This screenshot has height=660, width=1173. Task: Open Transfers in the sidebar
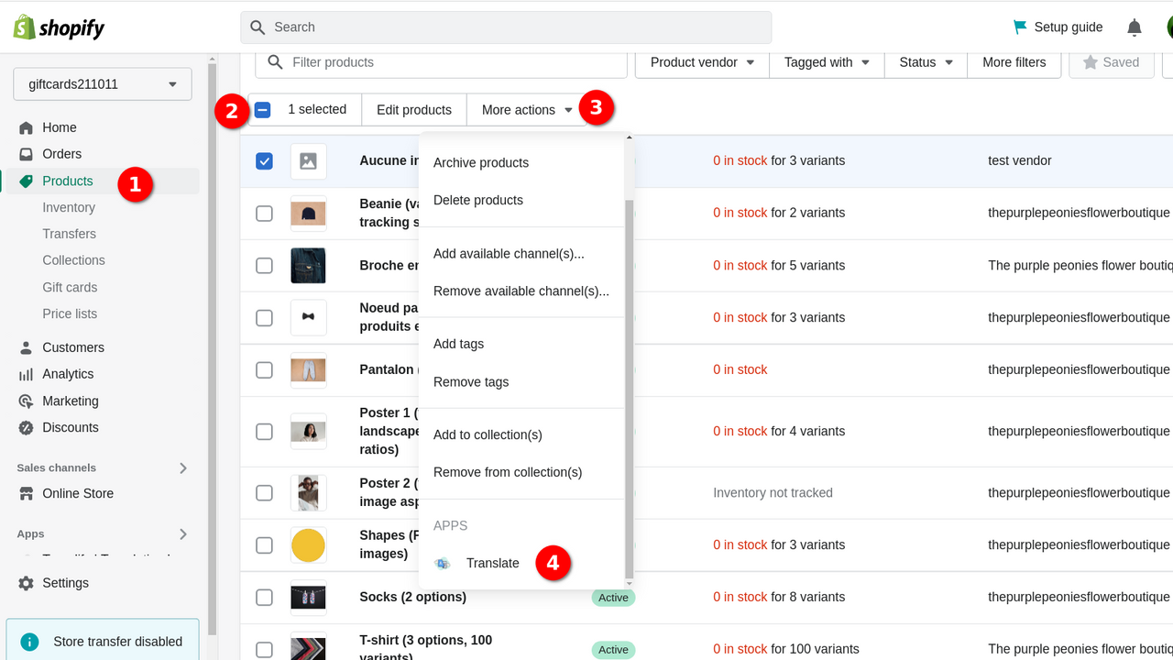tap(69, 234)
